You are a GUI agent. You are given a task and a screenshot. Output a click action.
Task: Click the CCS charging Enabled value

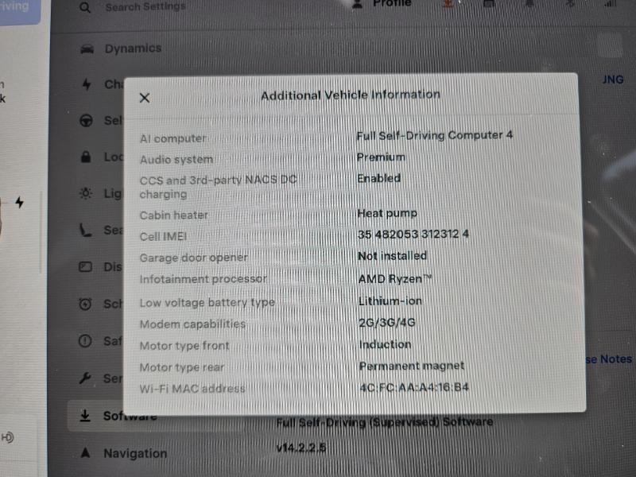point(379,178)
